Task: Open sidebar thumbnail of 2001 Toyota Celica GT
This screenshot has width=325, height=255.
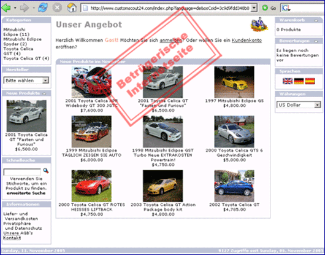Action: click(26, 116)
